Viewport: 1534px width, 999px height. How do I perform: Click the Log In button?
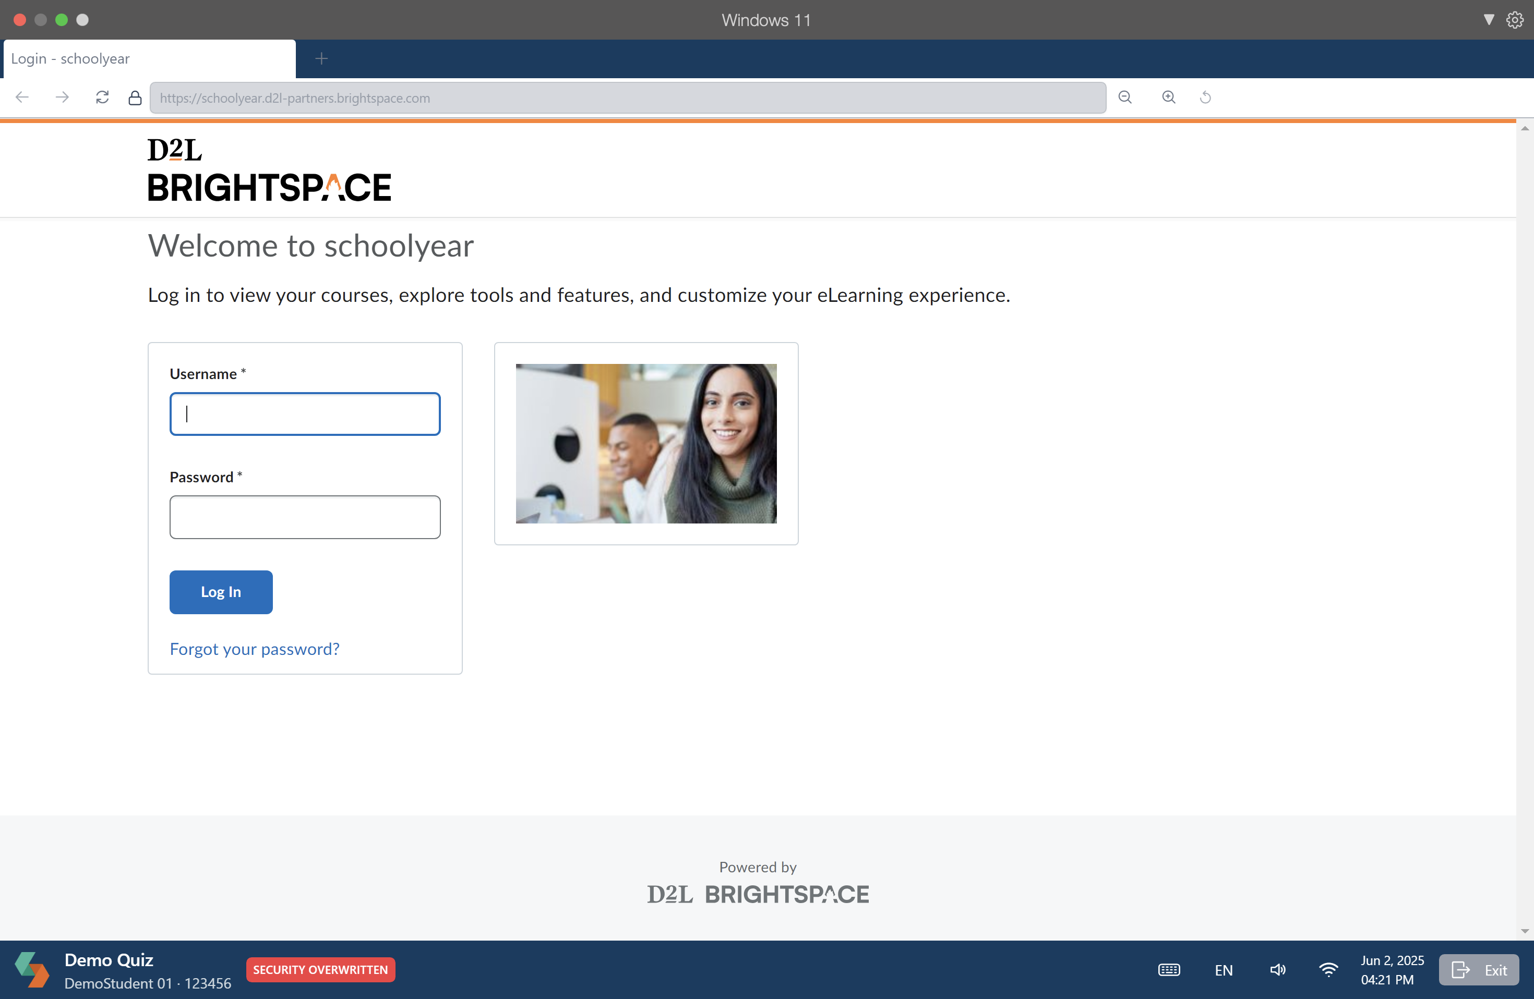(x=221, y=592)
